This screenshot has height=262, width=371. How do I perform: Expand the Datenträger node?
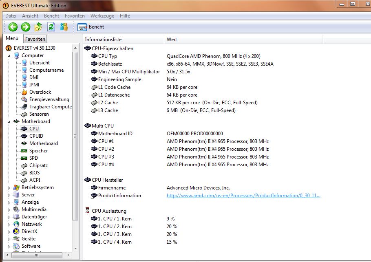(x=9, y=217)
